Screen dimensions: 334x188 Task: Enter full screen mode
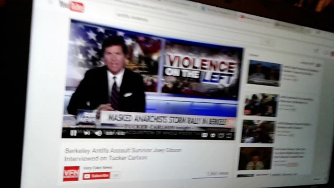[x=229, y=136]
